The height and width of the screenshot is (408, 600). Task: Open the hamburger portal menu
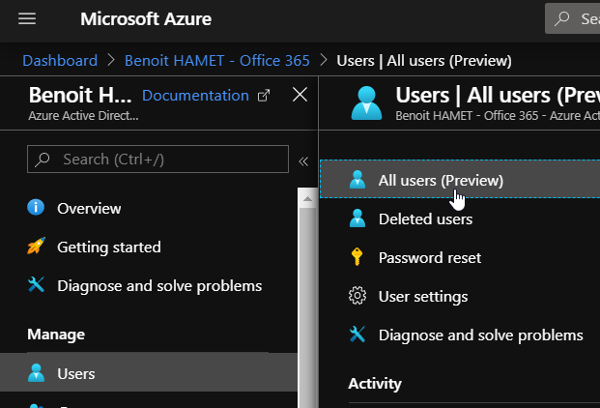click(x=27, y=19)
